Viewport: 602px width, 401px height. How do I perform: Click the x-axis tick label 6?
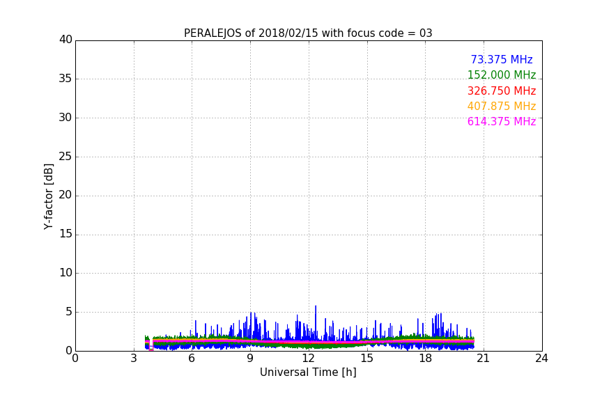point(192,359)
